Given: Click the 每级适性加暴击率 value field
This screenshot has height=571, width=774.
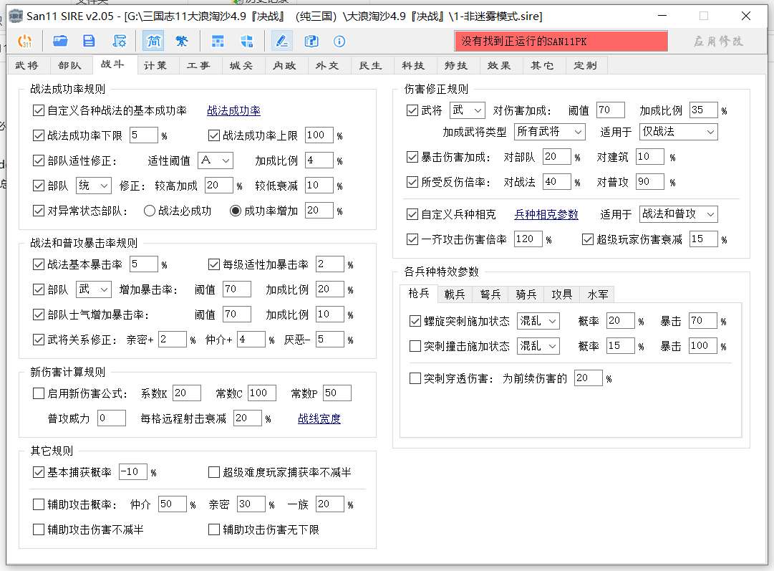Looking at the screenshot, I should [x=330, y=264].
